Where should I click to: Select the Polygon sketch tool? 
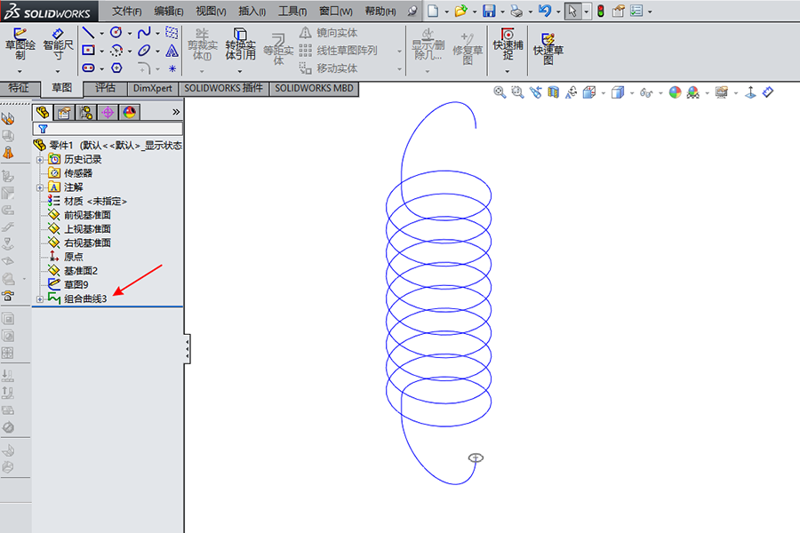click(x=116, y=68)
